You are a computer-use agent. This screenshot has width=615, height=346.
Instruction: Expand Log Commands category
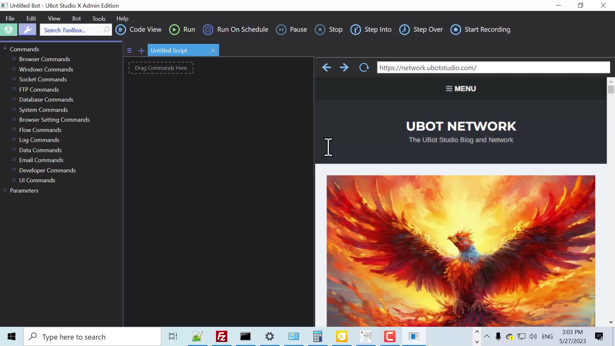(14, 139)
